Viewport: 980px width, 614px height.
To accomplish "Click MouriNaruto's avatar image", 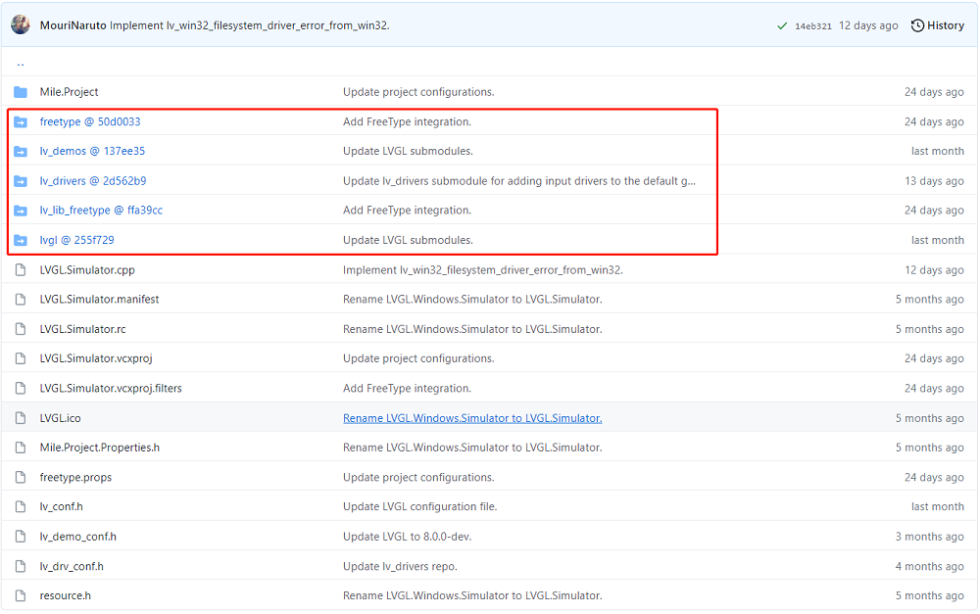I will coord(21,24).
